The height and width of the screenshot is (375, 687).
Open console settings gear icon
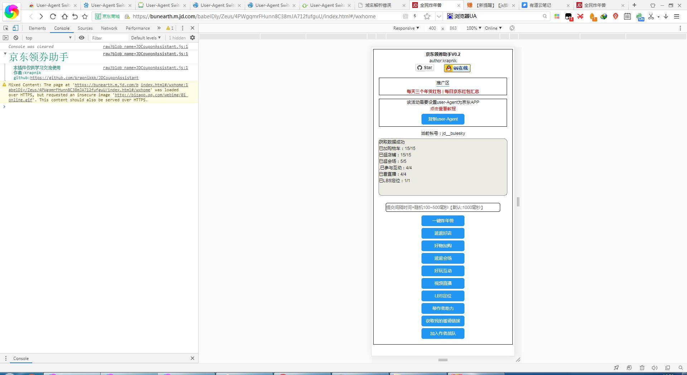193,38
